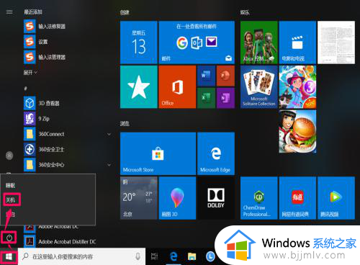This screenshot has width=360, height=265.
Task: Open the Mail (邮件) tile
Action: click(x=197, y=42)
